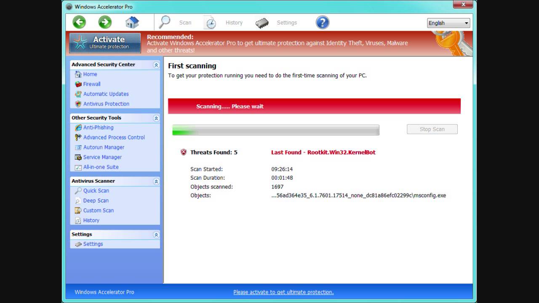The width and height of the screenshot is (539, 303).
Task: Open the Home link in sidebar
Action: (90, 74)
